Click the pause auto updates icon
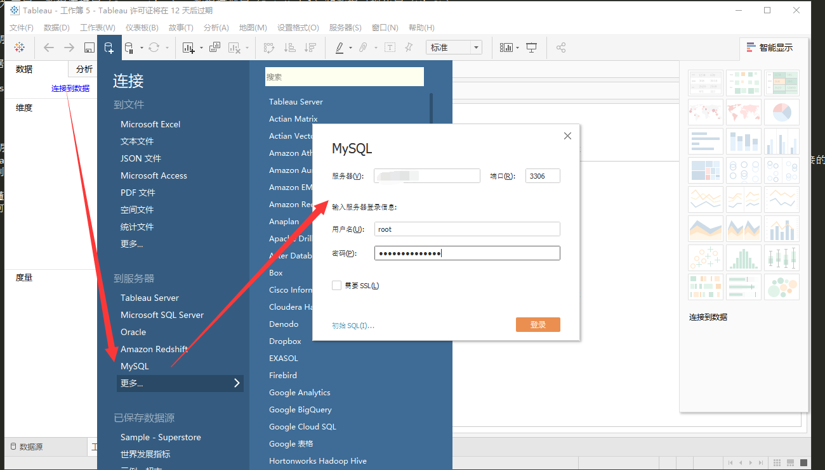The width and height of the screenshot is (825, 470). (x=129, y=48)
